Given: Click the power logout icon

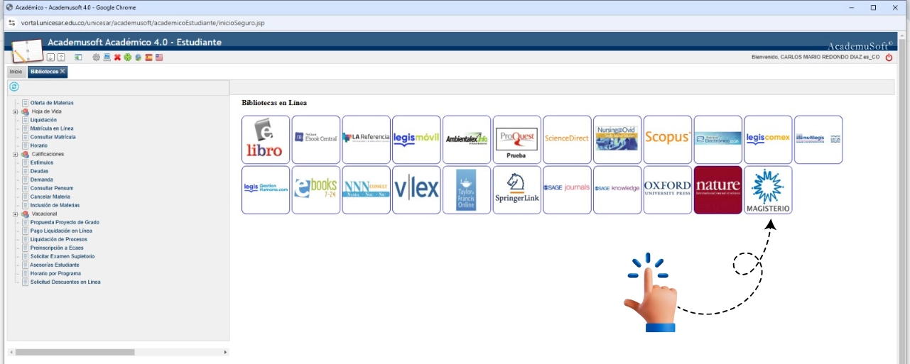Looking at the screenshot, I should (889, 57).
